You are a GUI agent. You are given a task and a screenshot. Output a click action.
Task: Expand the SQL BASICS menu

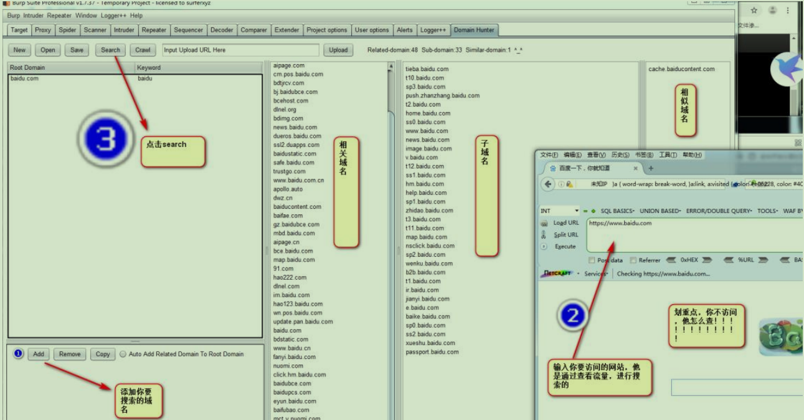click(618, 211)
